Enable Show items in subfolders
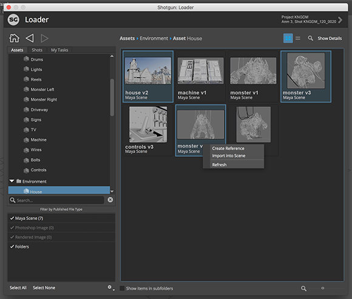 122,288
